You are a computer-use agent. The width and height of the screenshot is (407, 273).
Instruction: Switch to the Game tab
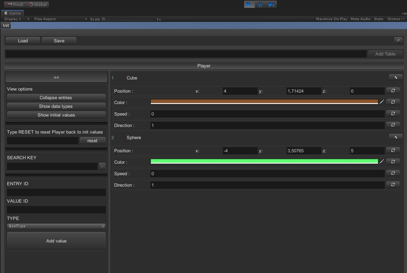tap(12, 13)
